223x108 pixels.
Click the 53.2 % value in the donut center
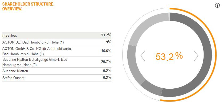(x=169, y=56)
